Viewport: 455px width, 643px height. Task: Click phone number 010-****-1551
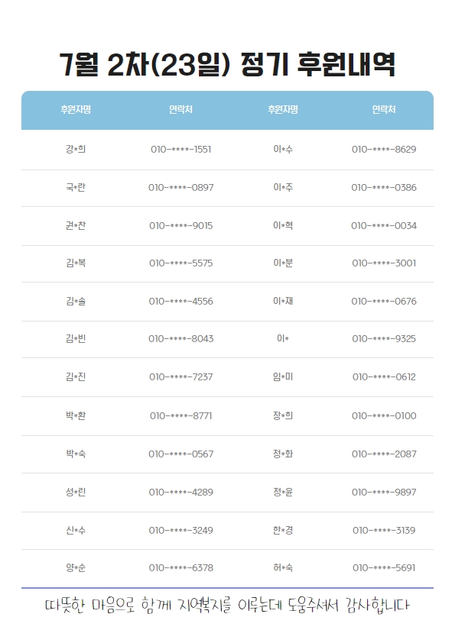(x=180, y=149)
